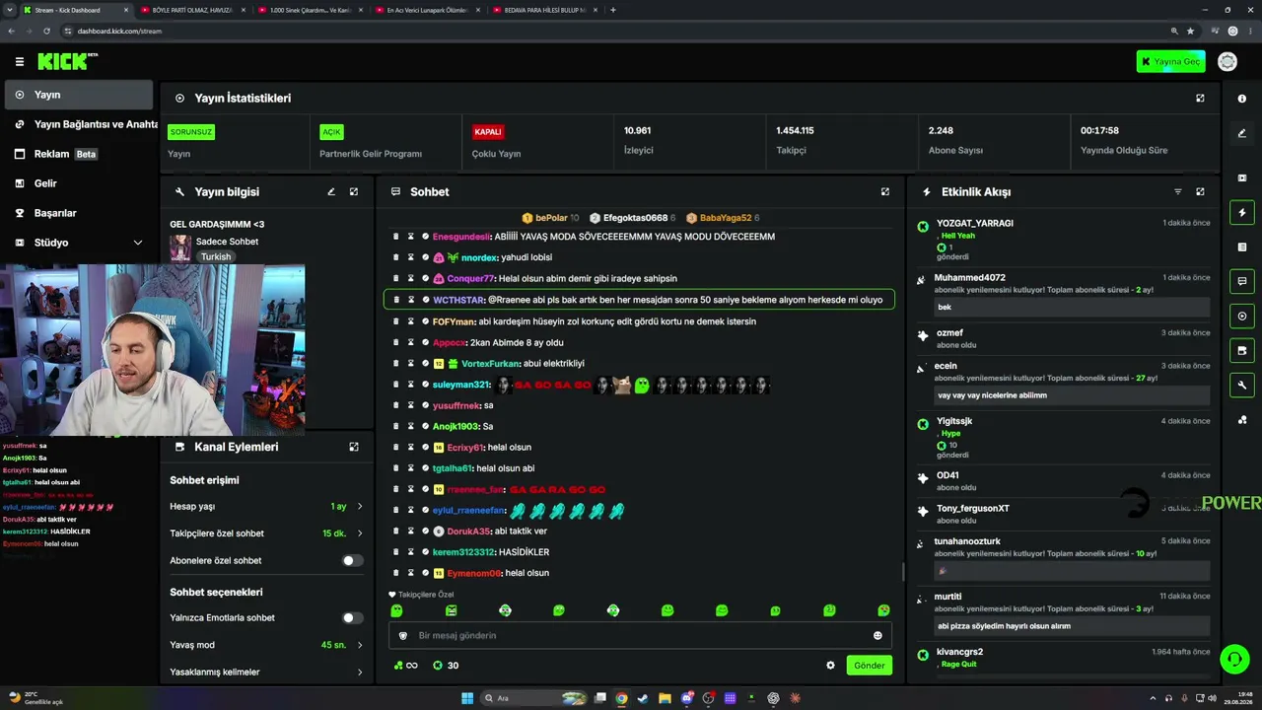Open the Yavaş mod duration setting

pos(266,645)
